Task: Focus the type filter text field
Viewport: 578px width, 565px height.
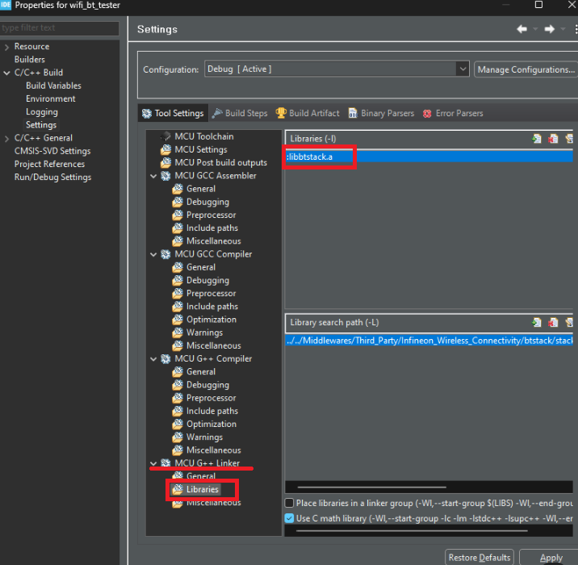Action: [60, 28]
